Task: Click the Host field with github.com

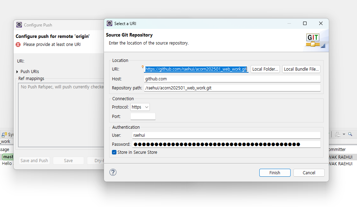Action: click(232, 79)
